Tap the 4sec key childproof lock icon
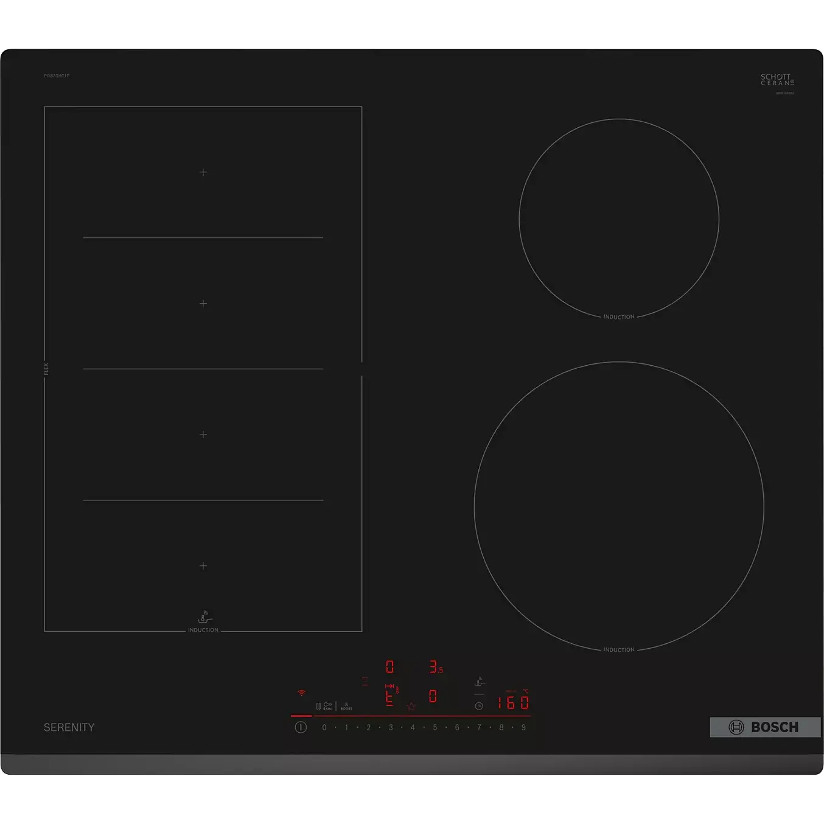Viewport: 824px width, 824px height. pyautogui.click(x=327, y=706)
